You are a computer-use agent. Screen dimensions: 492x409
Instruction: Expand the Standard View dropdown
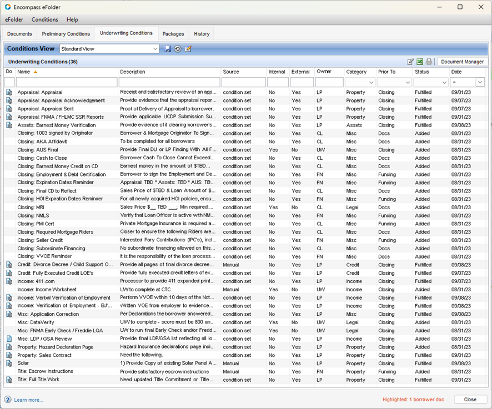tap(155, 49)
